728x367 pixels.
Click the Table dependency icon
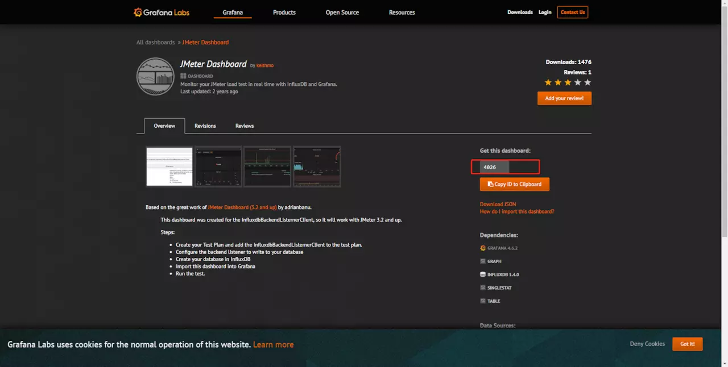[483, 301]
